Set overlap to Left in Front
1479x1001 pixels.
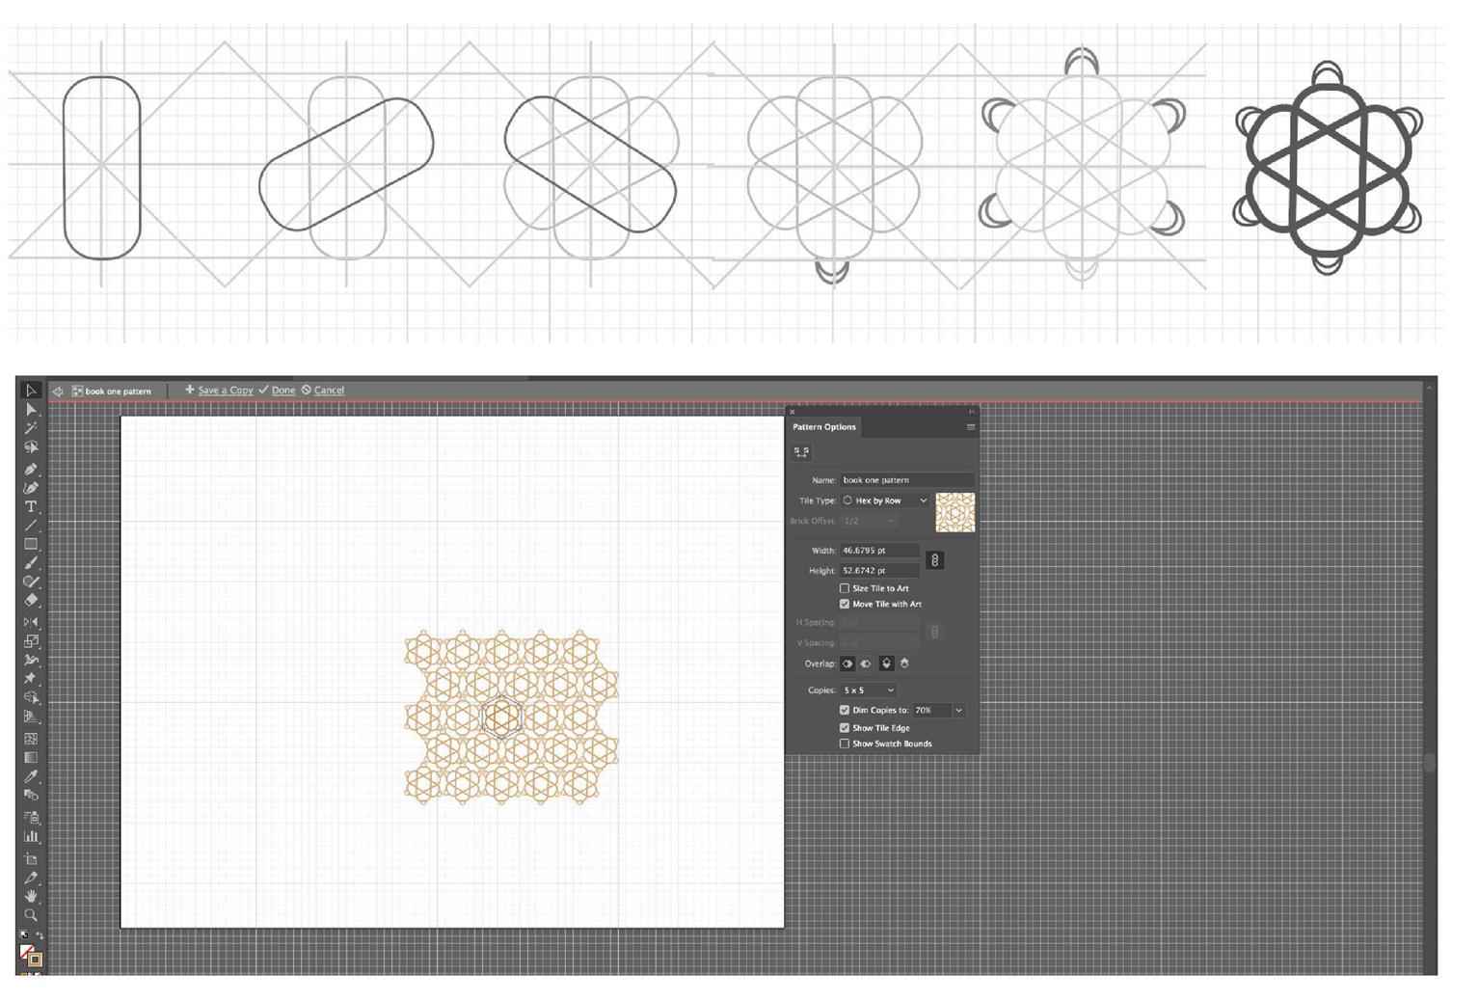(x=847, y=663)
